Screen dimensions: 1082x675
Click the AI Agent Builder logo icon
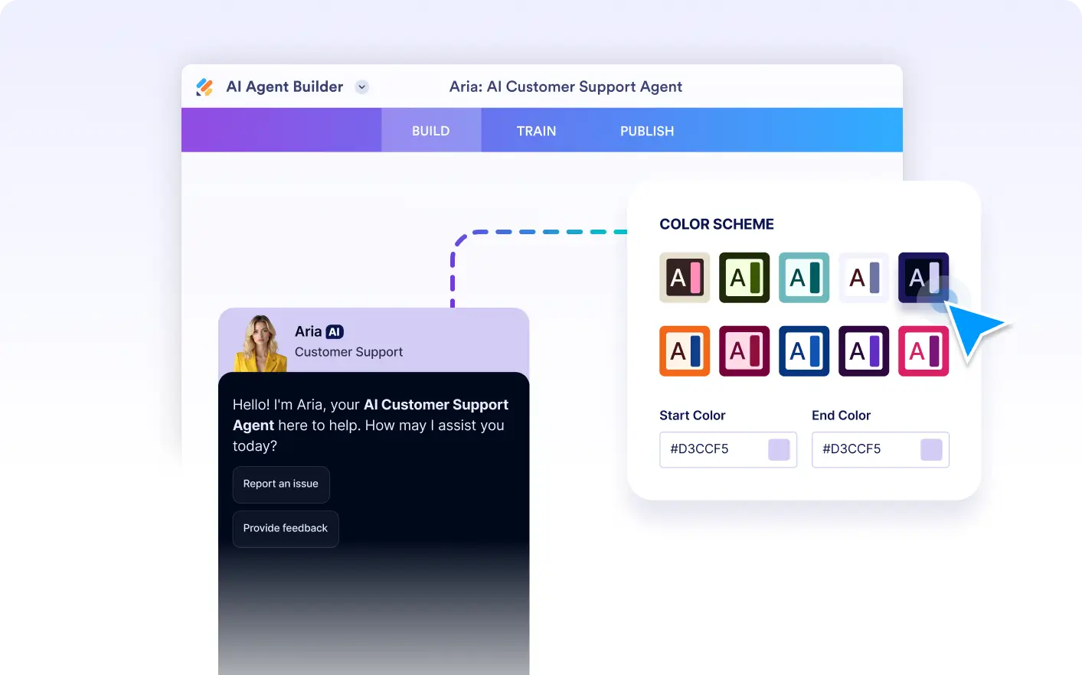[204, 87]
